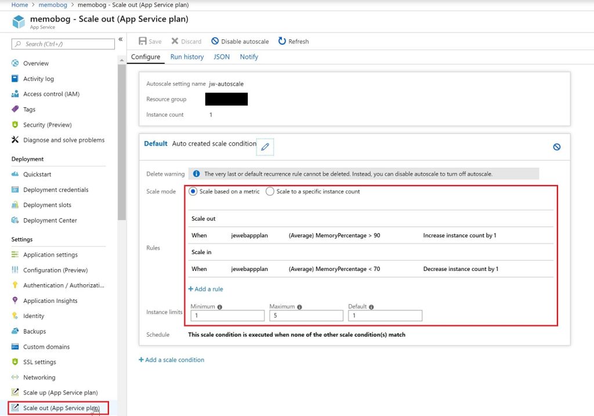Go to Home in breadcrumb

(20, 5)
